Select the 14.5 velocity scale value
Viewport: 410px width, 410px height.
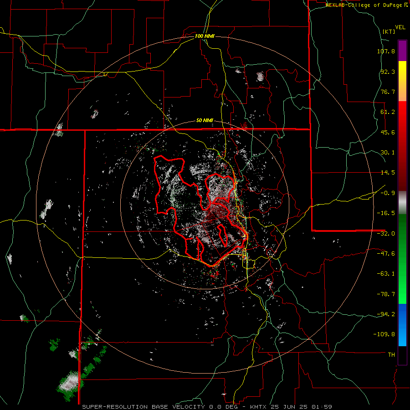tap(388, 173)
